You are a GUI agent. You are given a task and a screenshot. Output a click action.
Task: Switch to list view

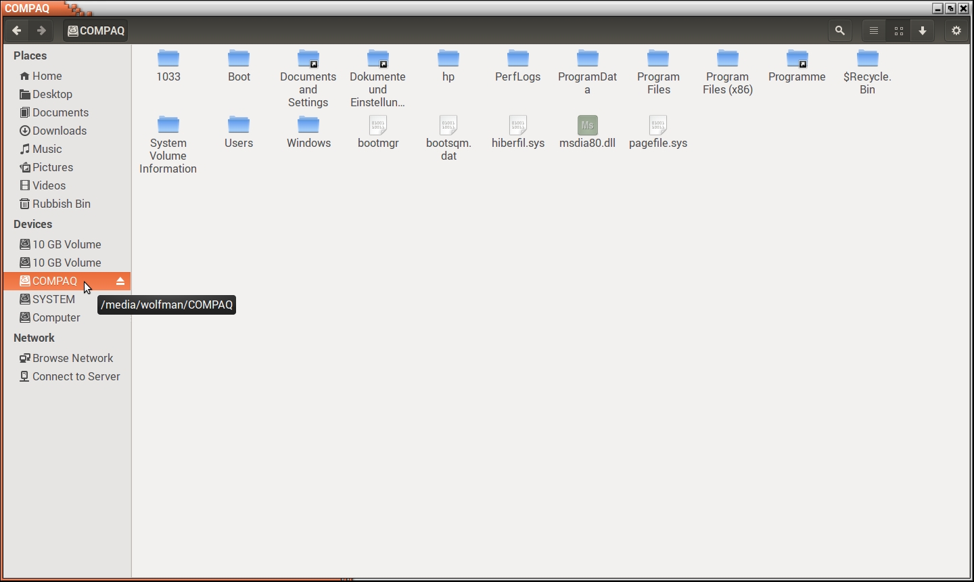coord(874,30)
